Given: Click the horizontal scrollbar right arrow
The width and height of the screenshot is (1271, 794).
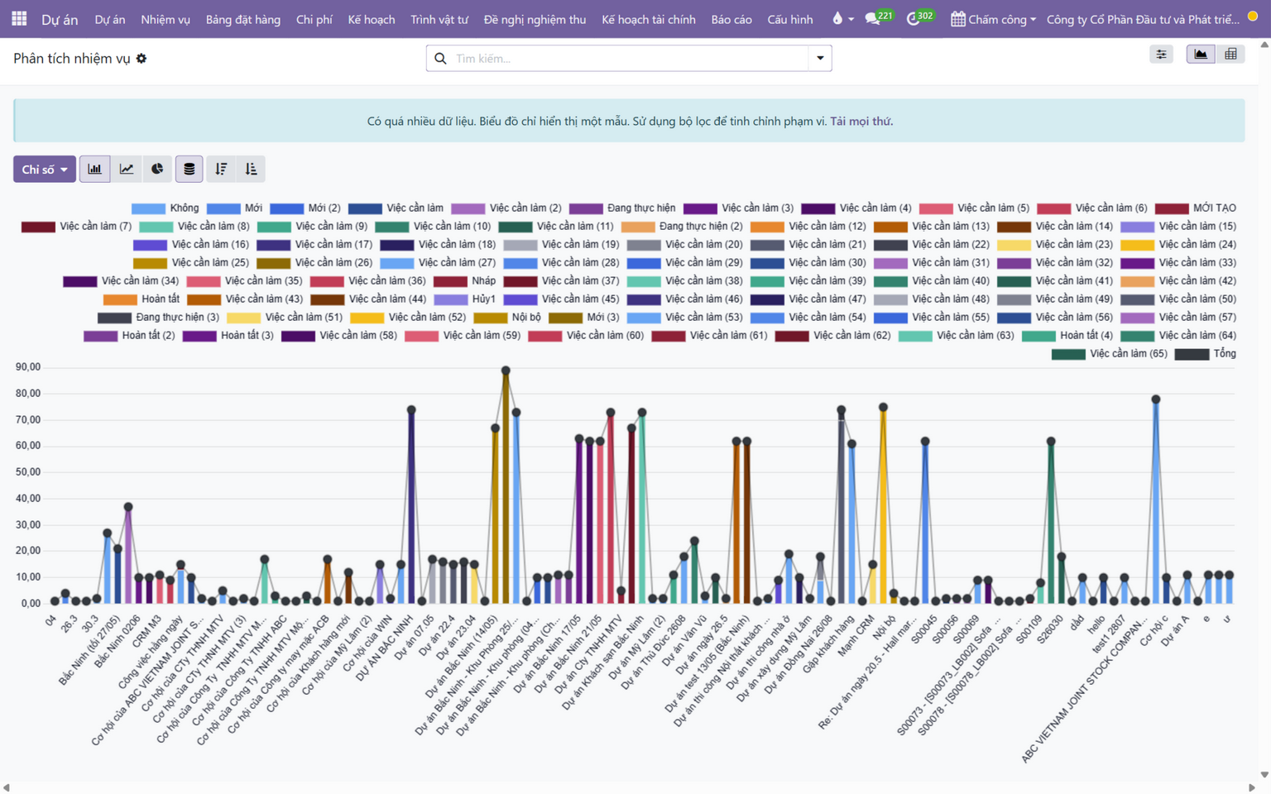Looking at the screenshot, I should click(1251, 787).
